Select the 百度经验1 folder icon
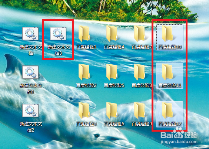209x149 pixels. 84,34
